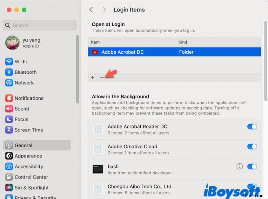Click the Chengdu Aibo Tech Co., Ltd. label
The height and width of the screenshot is (199, 268).
(140, 187)
